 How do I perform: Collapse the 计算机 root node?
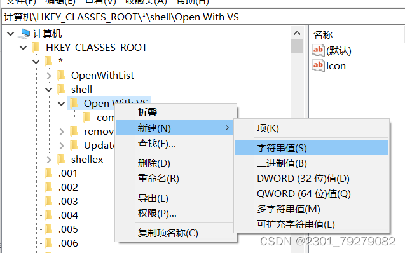11,34
